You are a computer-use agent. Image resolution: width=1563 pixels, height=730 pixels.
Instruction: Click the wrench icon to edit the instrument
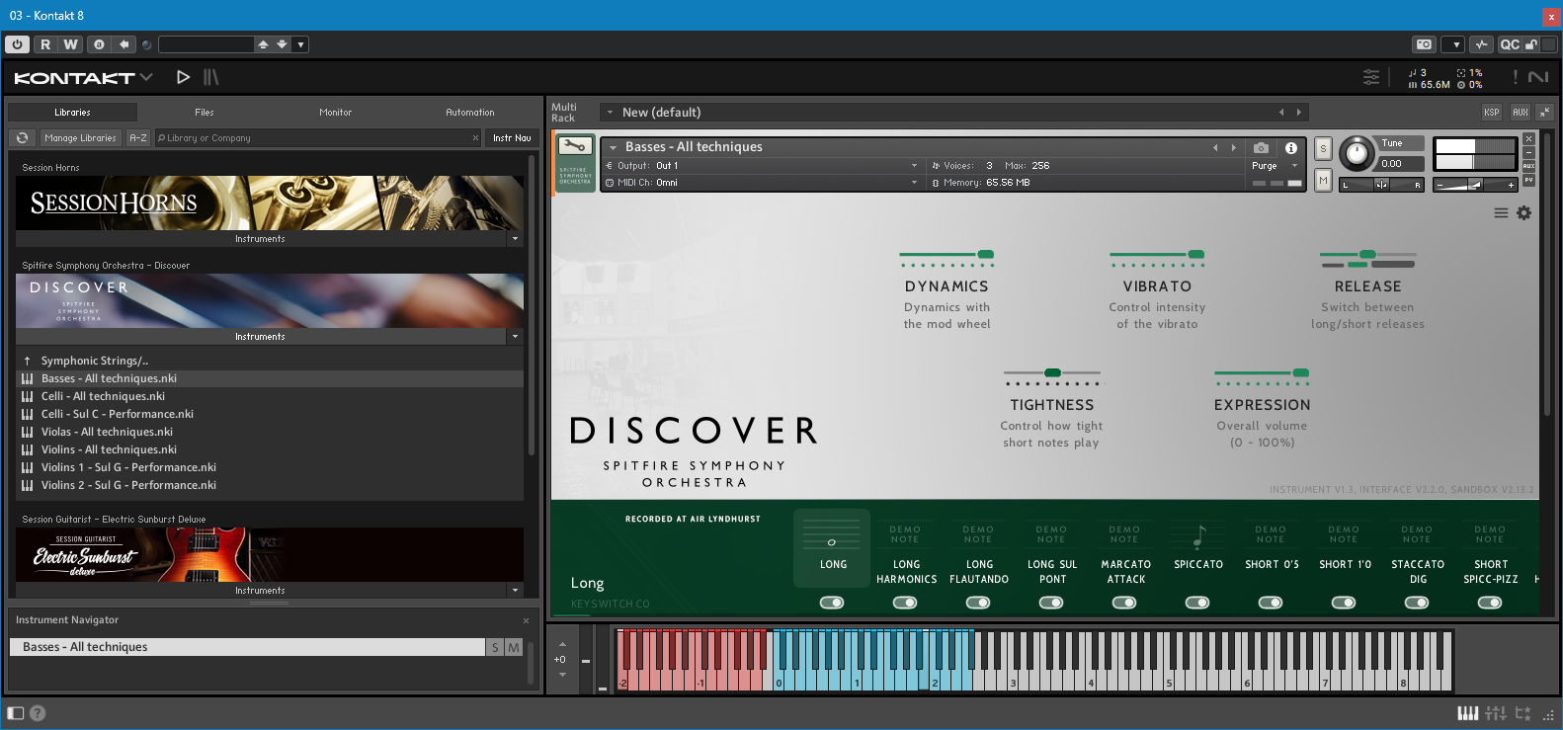tap(575, 147)
